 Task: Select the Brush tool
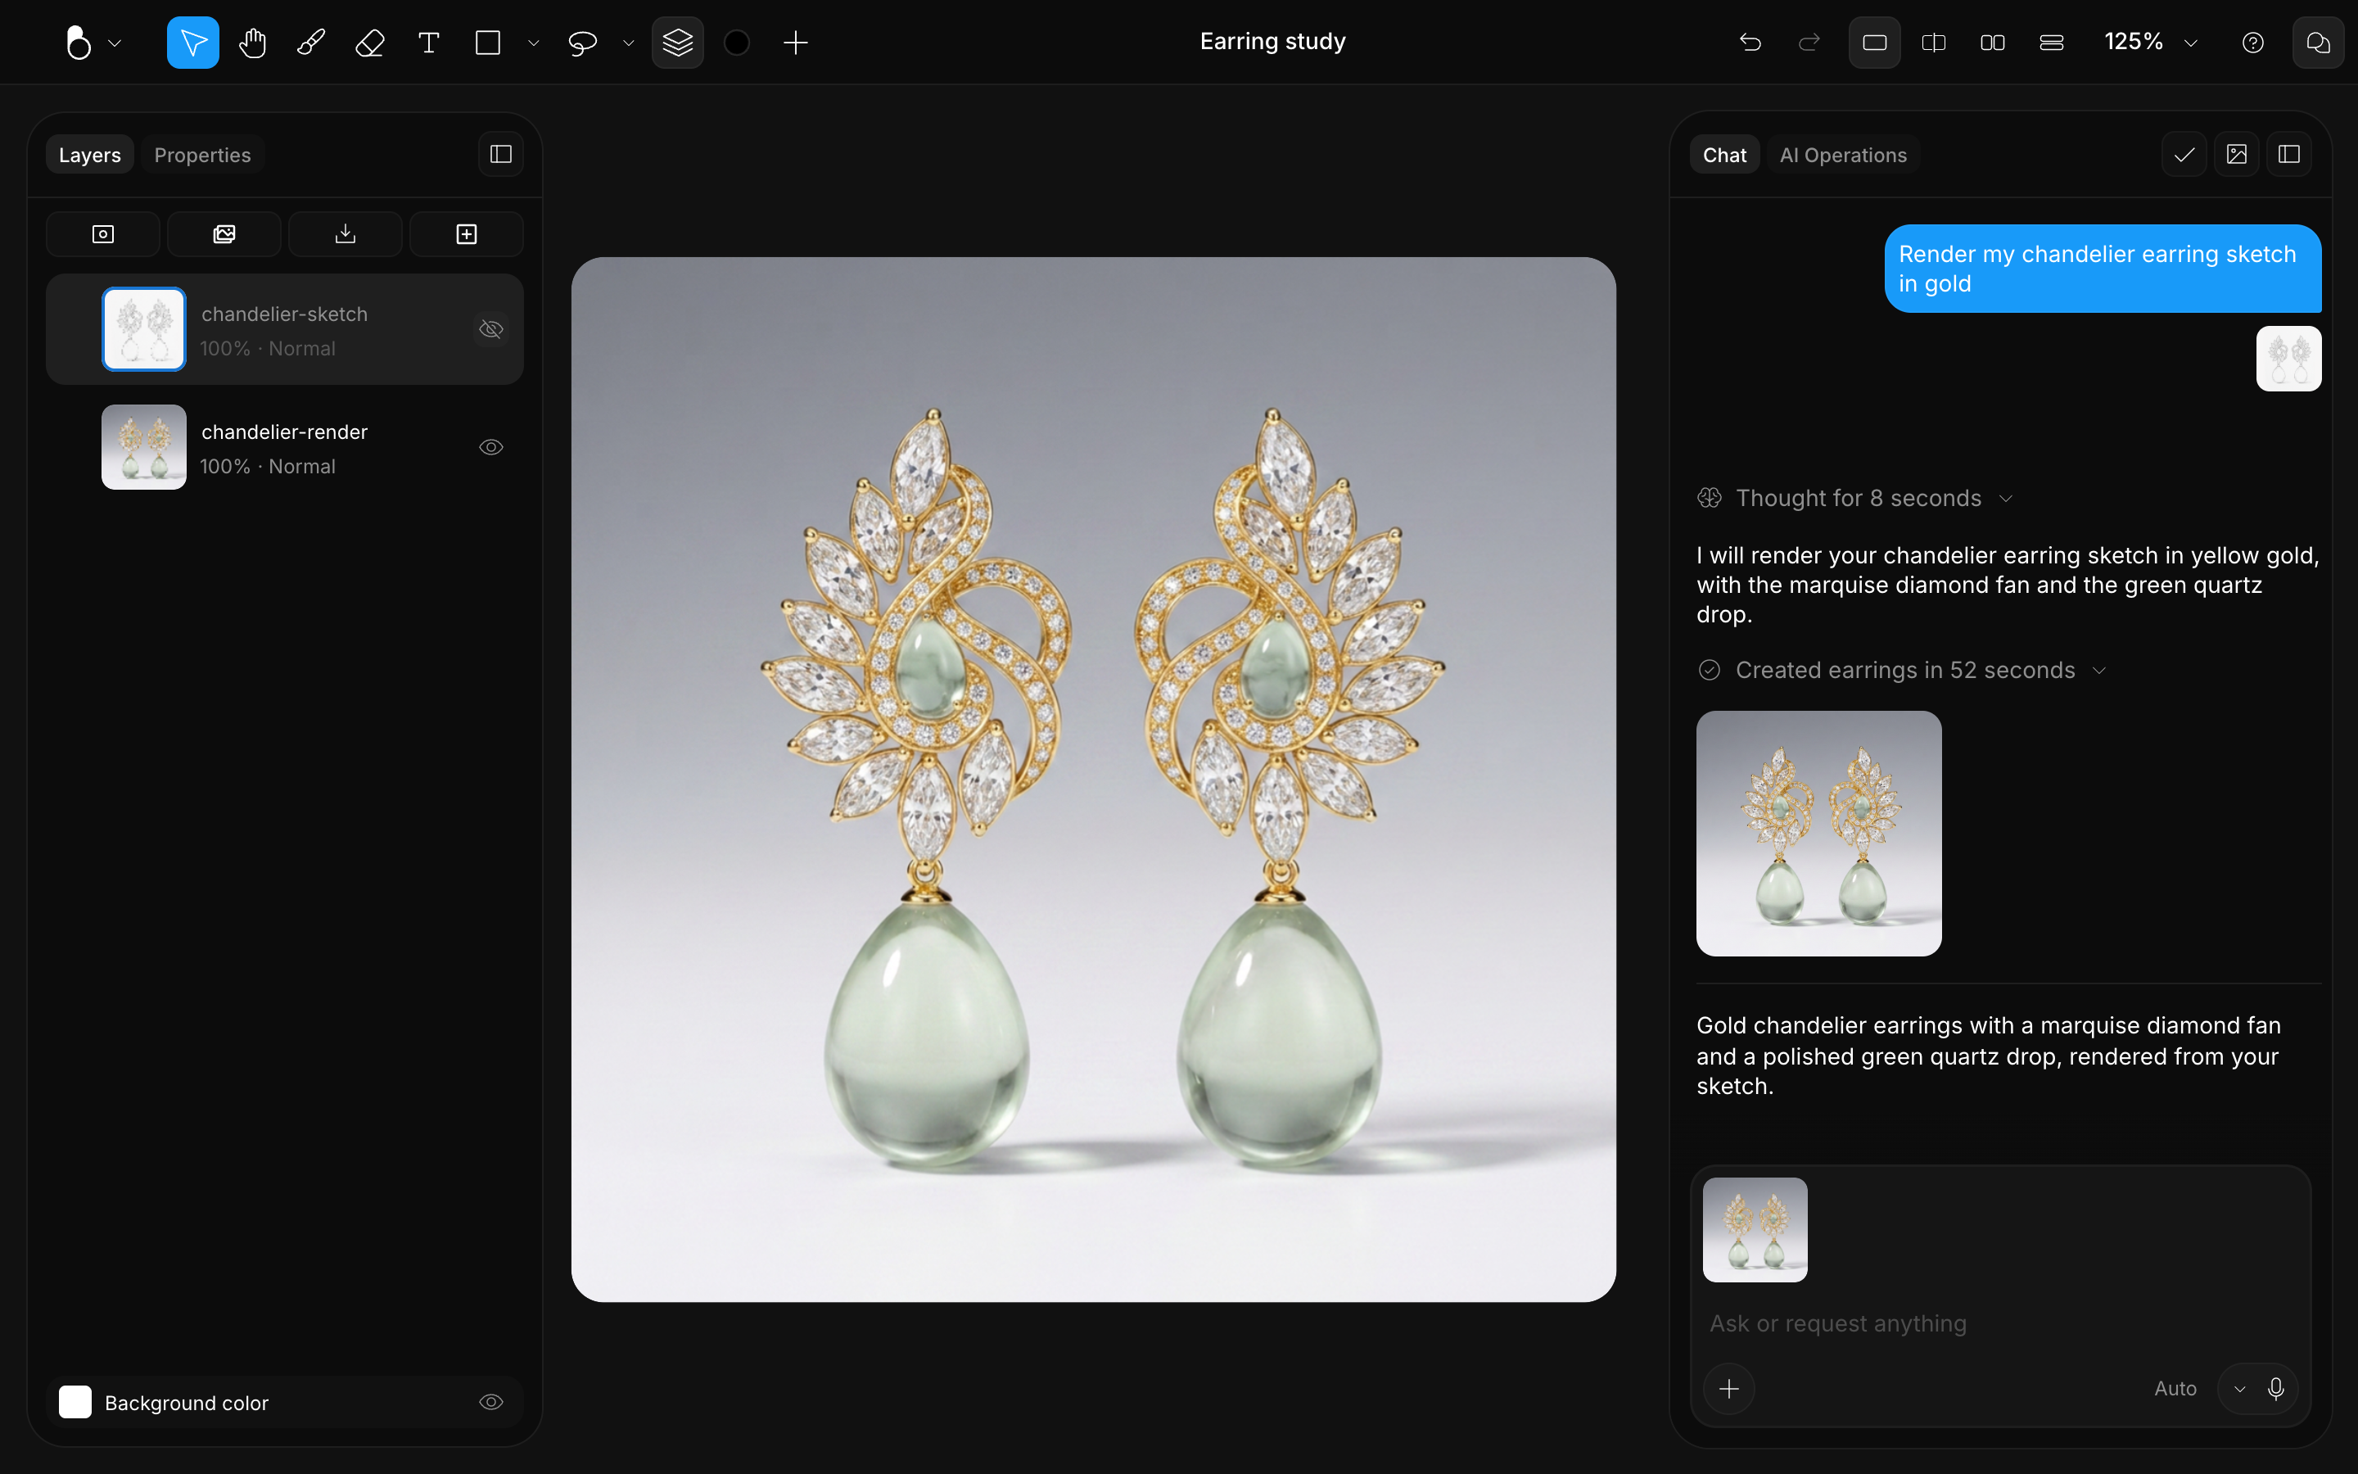[311, 43]
